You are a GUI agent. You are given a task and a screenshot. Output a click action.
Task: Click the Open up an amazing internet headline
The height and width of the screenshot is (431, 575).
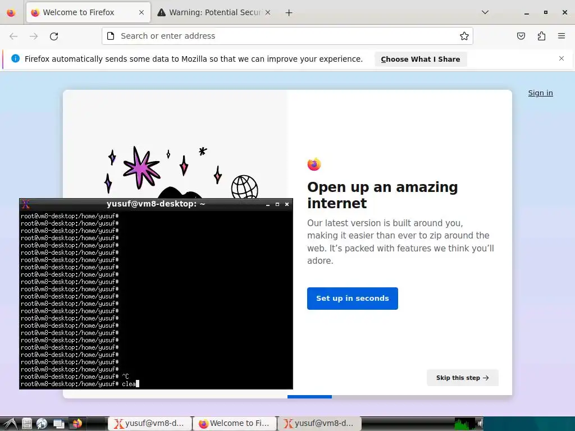tap(382, 195)
